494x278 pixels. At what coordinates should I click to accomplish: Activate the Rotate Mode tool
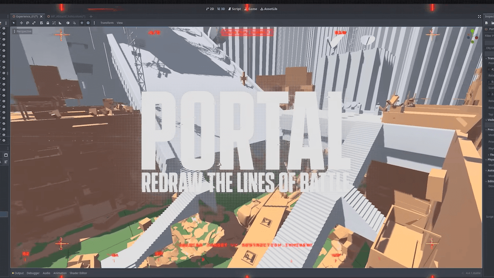pos(28,23)
